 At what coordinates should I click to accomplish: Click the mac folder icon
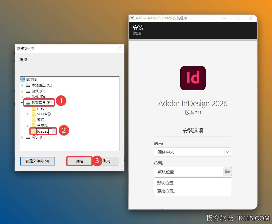click(34, 108)
